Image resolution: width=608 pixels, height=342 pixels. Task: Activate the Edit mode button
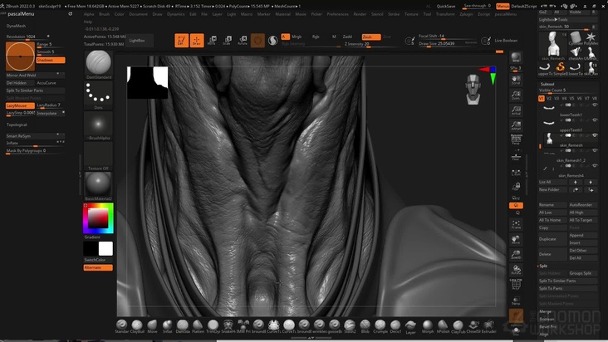[181, 41]
